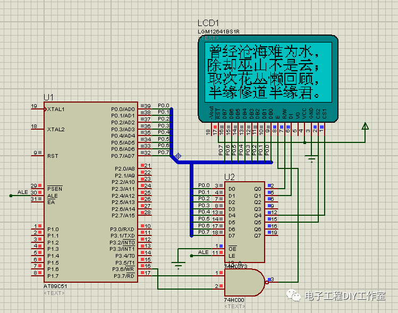Select the ALE wire label beside U2 pin 11

[x=204, y=252]
